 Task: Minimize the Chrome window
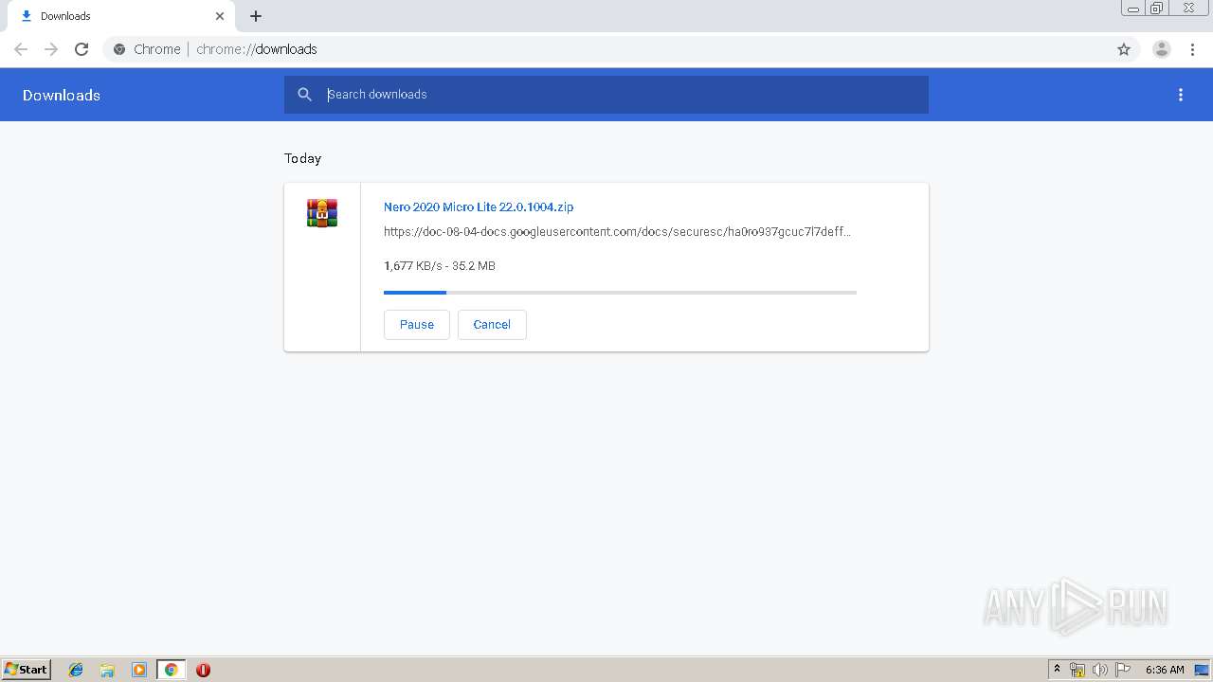coord(1132,9)
